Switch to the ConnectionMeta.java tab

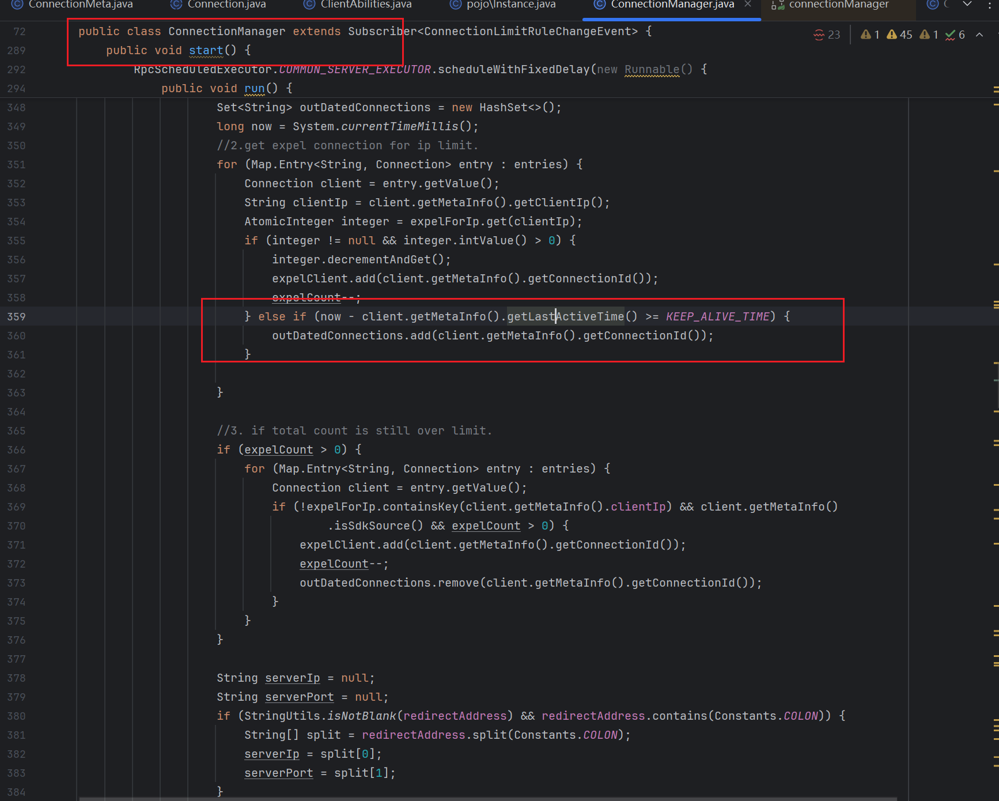80,5
